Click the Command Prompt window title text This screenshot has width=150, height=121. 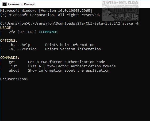pyautogui.click(x=21, y=4)
